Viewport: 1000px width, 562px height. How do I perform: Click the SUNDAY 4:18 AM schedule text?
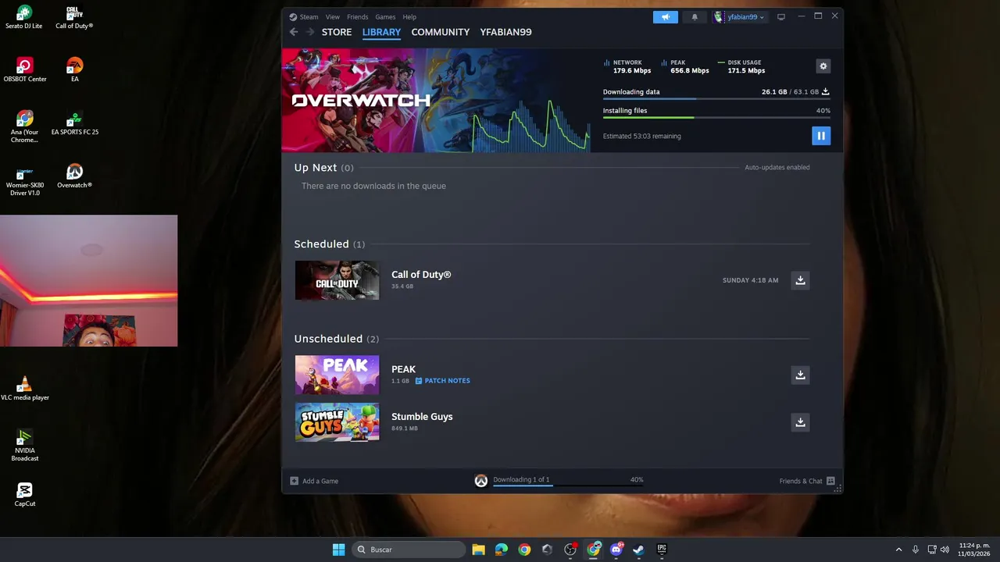click(x=750, y=280)
